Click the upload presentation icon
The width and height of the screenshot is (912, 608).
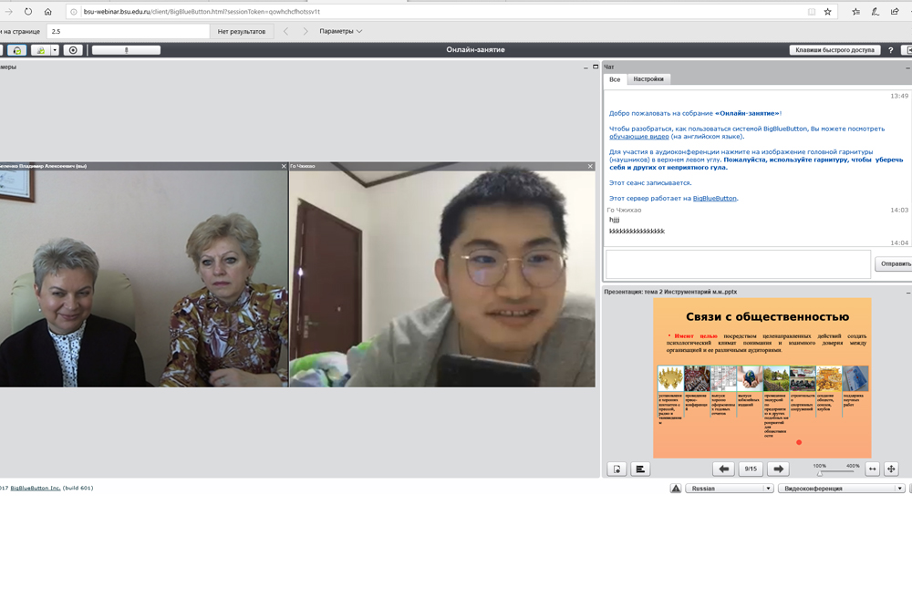click(x=617, y=469)
